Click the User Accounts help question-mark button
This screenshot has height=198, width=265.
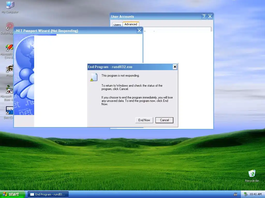coord(204,16)
